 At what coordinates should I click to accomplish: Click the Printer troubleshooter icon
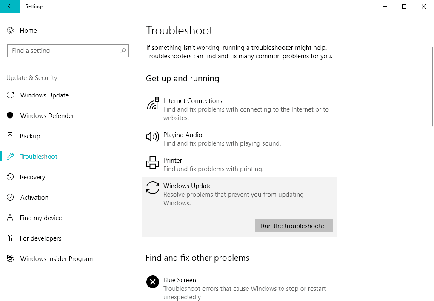152,162
